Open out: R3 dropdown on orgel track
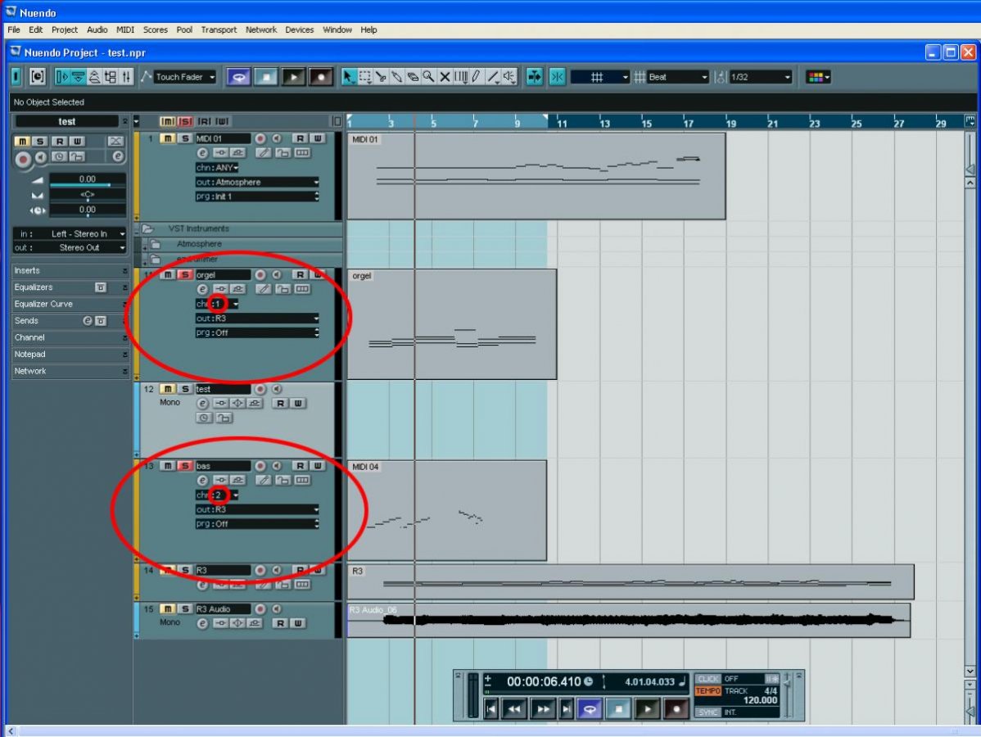This screenshot has width=981, height=737. click(x=257, y=318)
